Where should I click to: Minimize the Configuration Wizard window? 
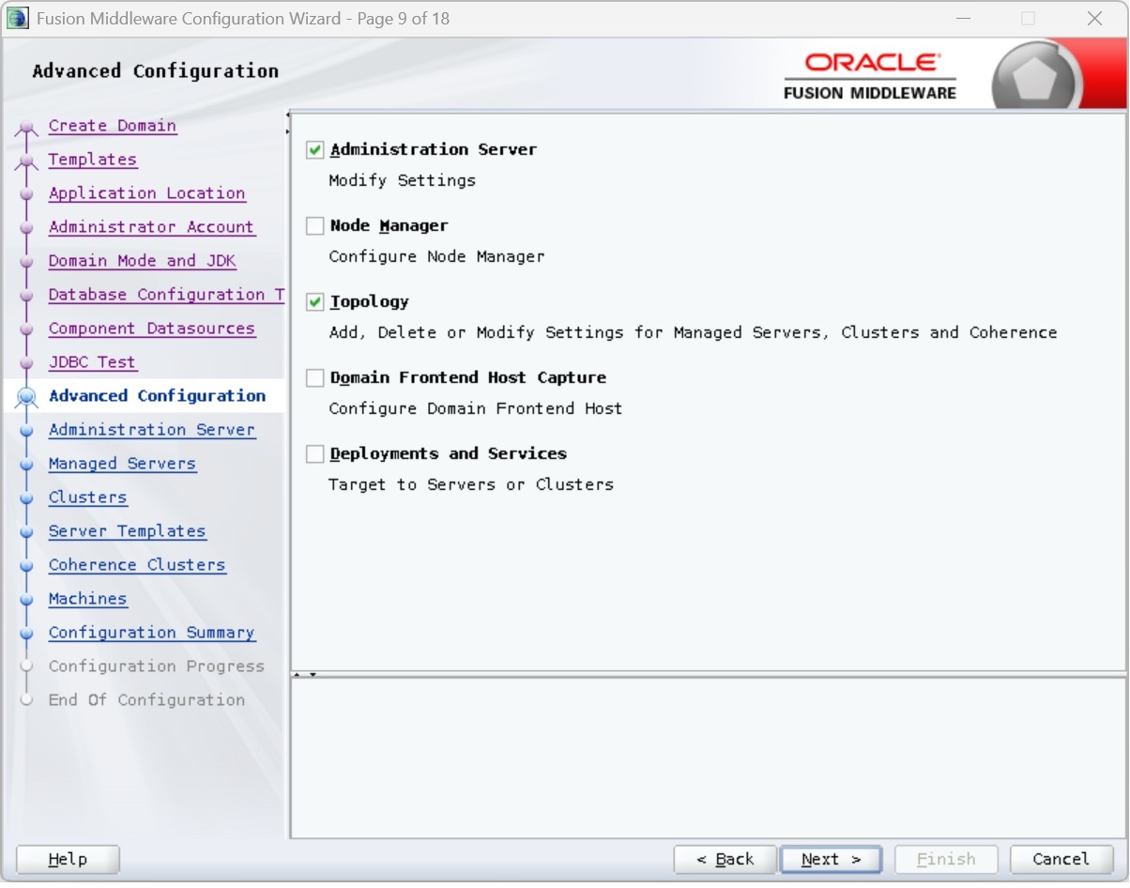[x=963, y=19]
